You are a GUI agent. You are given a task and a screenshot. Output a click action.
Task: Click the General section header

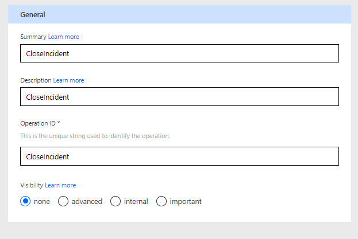pyautogui.click(x=179, y=14)
